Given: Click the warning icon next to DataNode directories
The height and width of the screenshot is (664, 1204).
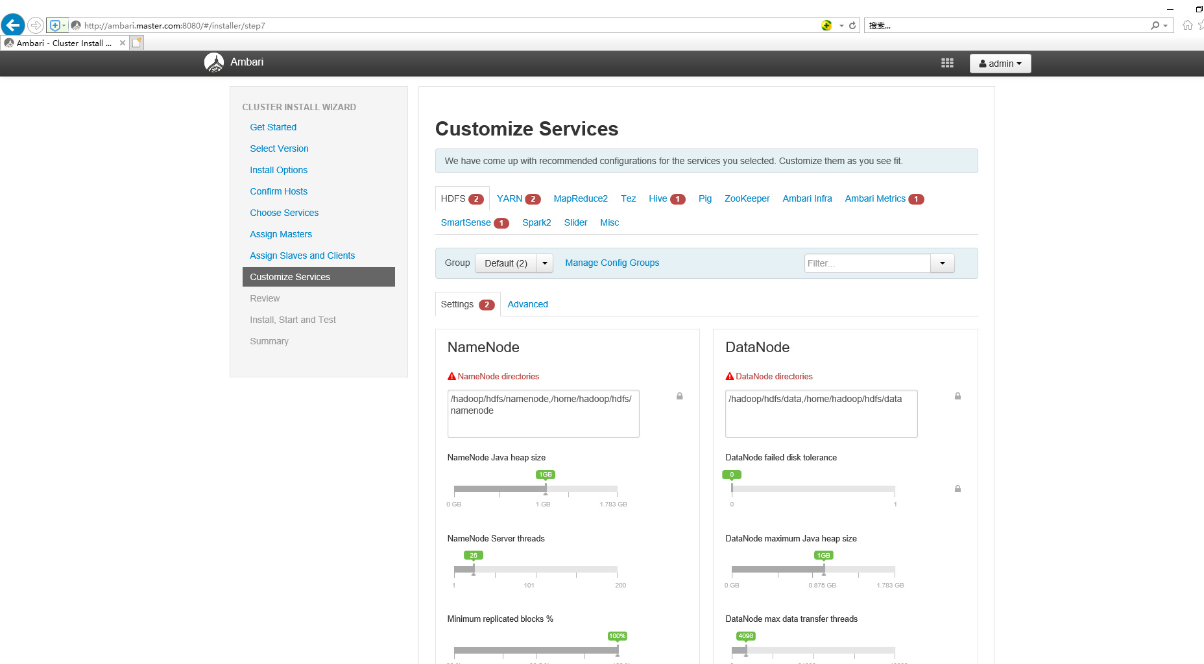Looking at the screenshot, I should pyautogui.click(x=730, y=376).
